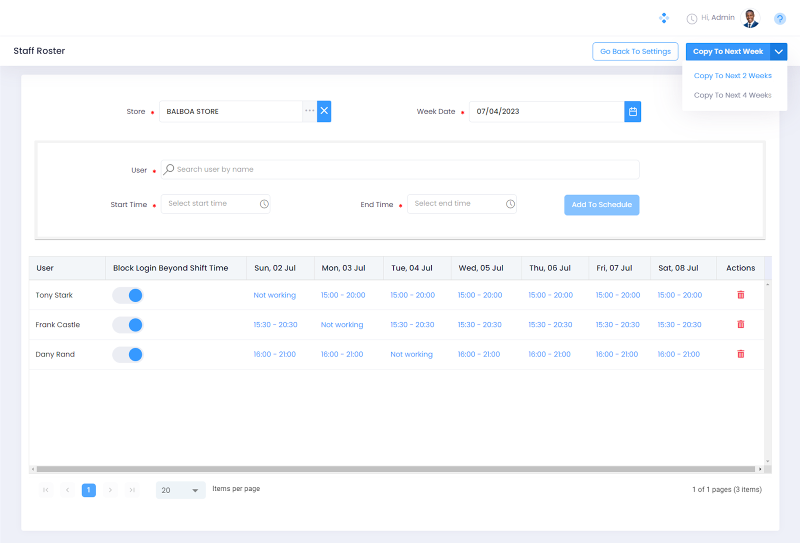800x543 pixels.
Task: Click the Admin profile avatar
Action: click(750, 18)
